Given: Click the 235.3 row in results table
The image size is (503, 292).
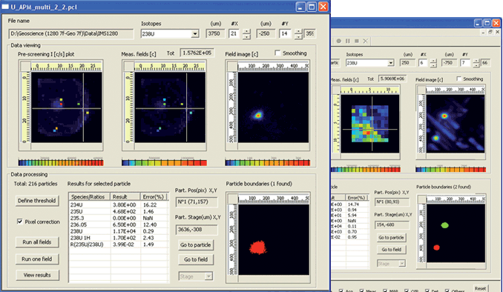Looking at the screenshot, I should [119, 218].
